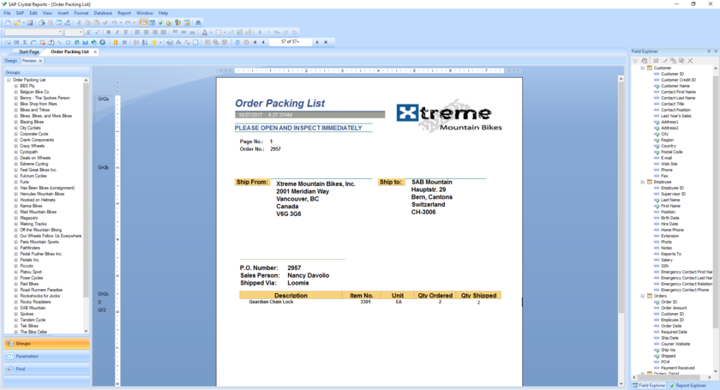Switch to the Report Explorer bottom tab

point(687,386)
